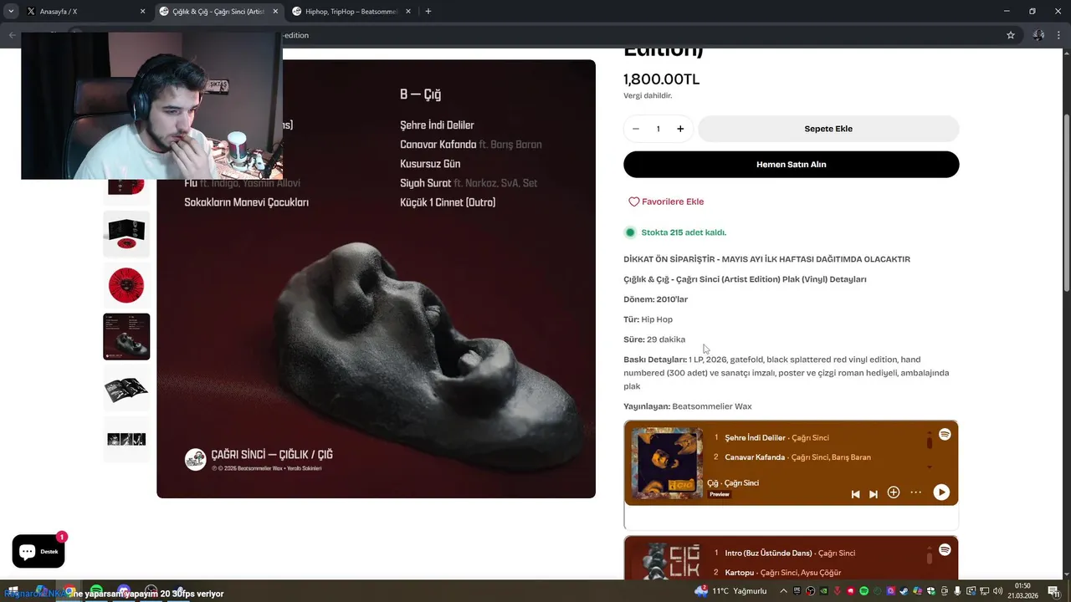Click the Tür: Hip Hop text

pyautogui.click(x=648, y=319)
